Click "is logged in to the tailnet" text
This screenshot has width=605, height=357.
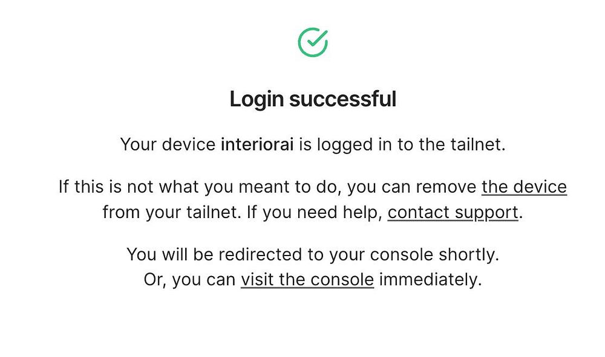[x=400, y=145]
